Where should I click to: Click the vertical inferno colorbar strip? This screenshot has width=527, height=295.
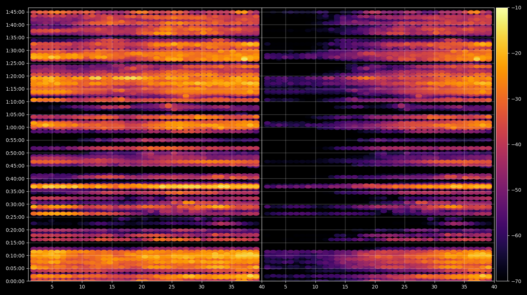click(502, 144)
